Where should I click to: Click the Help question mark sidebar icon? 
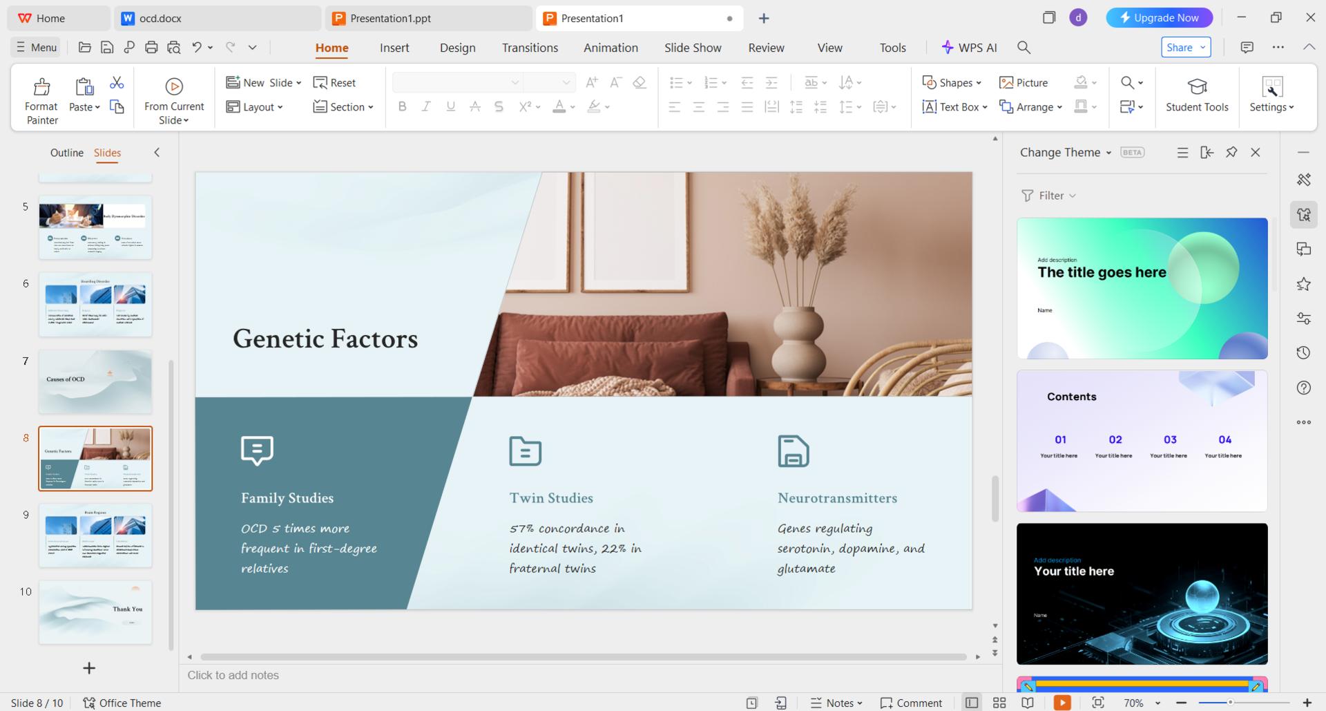[x=1303, y=387]
